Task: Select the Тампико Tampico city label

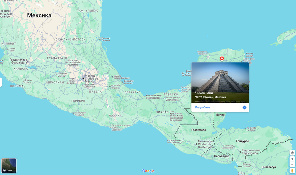Action: click(106, 39)
